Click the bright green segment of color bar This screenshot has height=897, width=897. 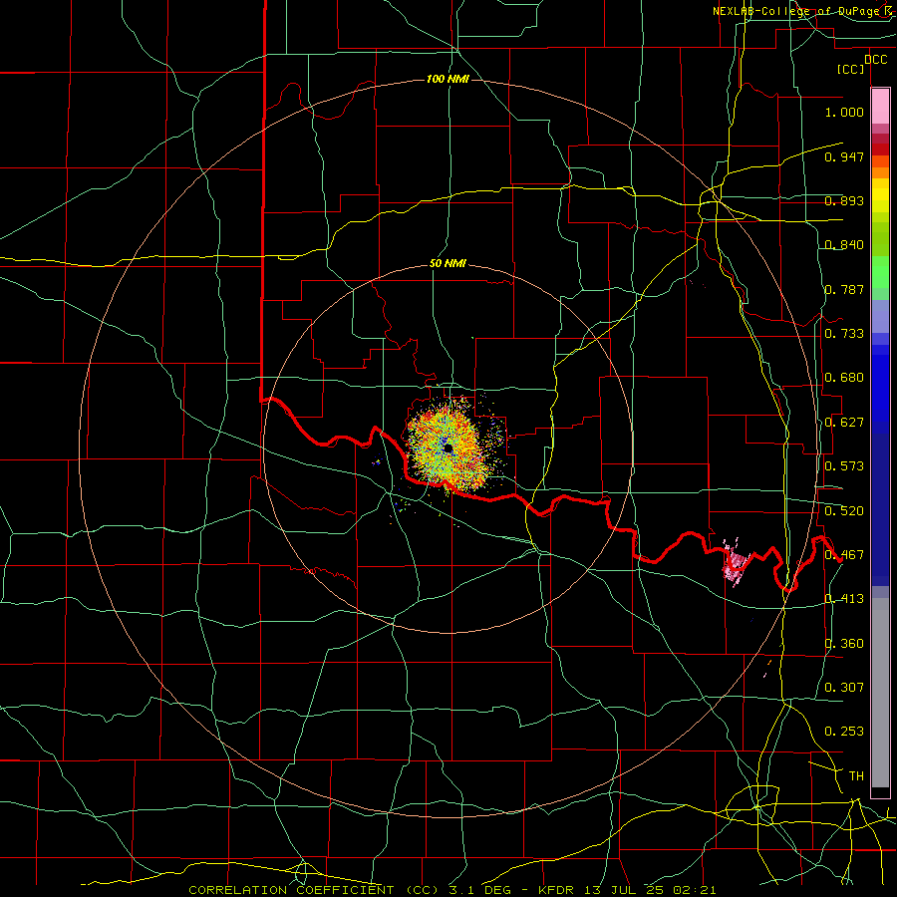[x=880, y=273]
